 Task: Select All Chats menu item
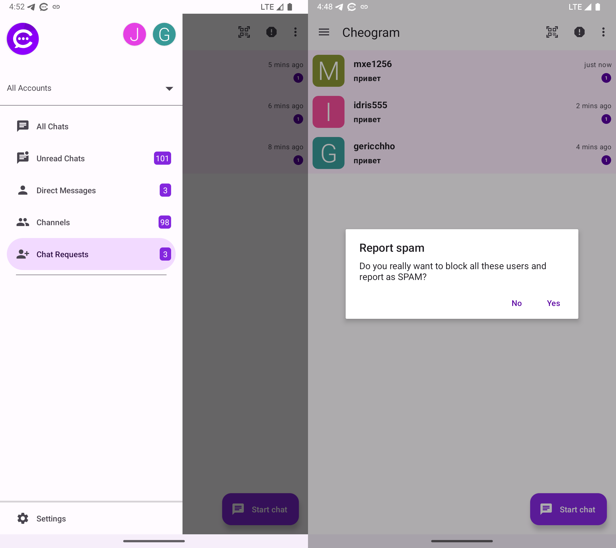(x=52, y=126)
